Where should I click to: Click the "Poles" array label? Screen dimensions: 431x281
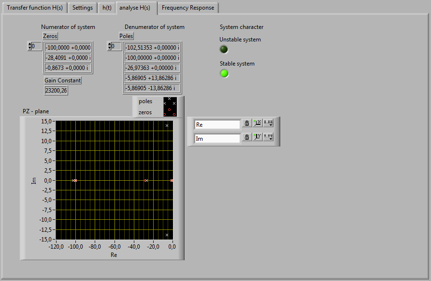tap(126, 36)
